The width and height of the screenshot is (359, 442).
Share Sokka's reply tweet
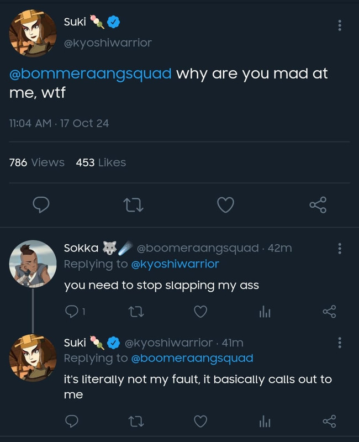(x=329, y=312)
